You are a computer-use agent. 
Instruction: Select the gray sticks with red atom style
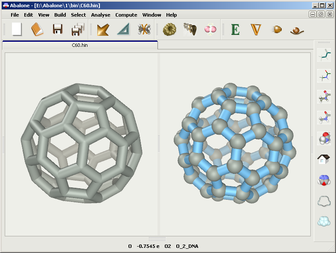(324, 118)
